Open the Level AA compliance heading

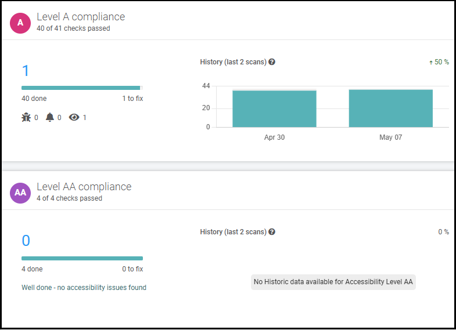tap(84, 187)
